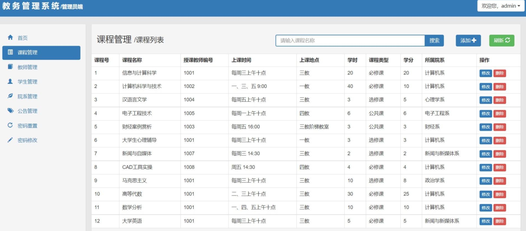Click the home icon beside 首页

[x=10, y=37]
